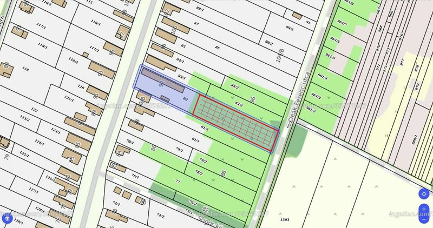
Task: Click parcel 124/1 on the left side
Action: pos(40,143)
